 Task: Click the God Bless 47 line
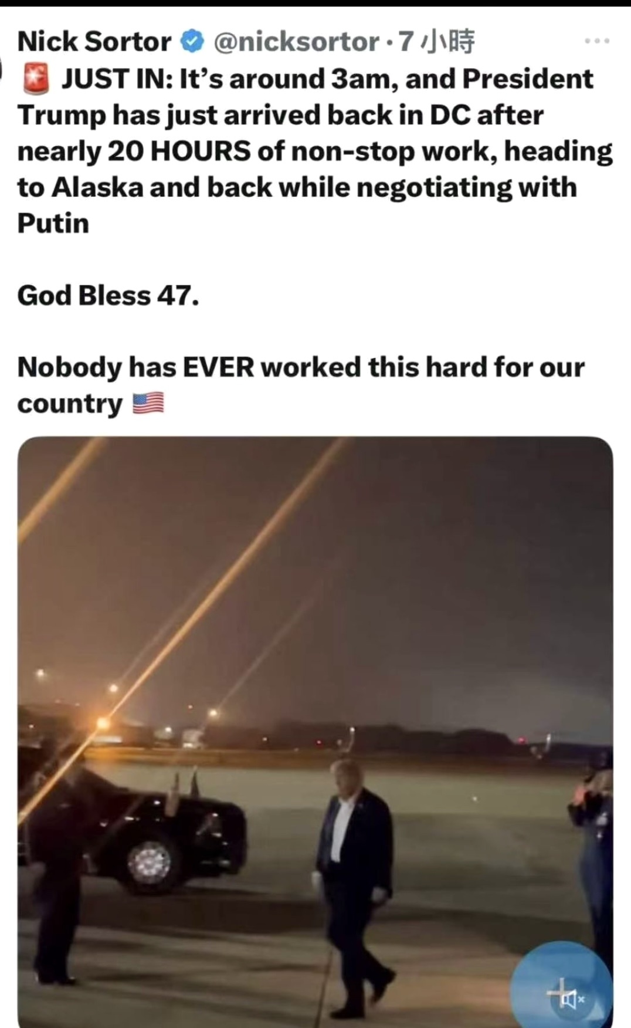[108, 295]
